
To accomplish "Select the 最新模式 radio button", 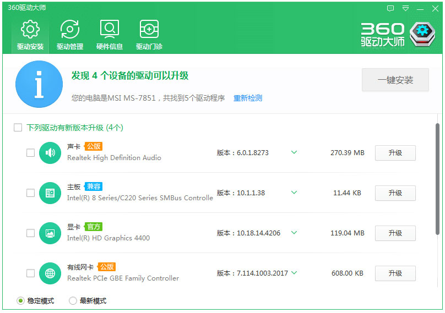I will (x=73, y=301).
